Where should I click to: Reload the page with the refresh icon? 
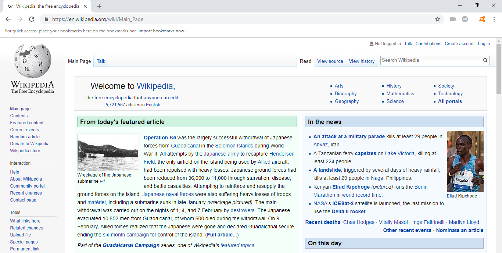[32, 19]
